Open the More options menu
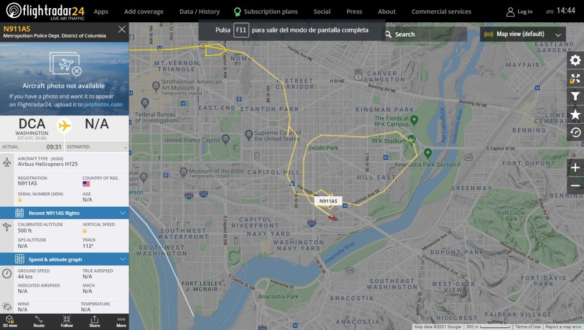The width and height of the screenshot is (584, 330). [121, 321]
